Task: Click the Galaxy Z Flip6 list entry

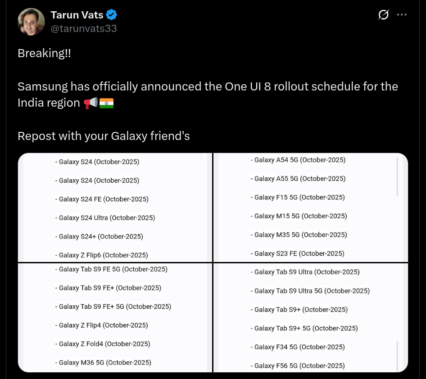Action: click(x=103, y=255)
